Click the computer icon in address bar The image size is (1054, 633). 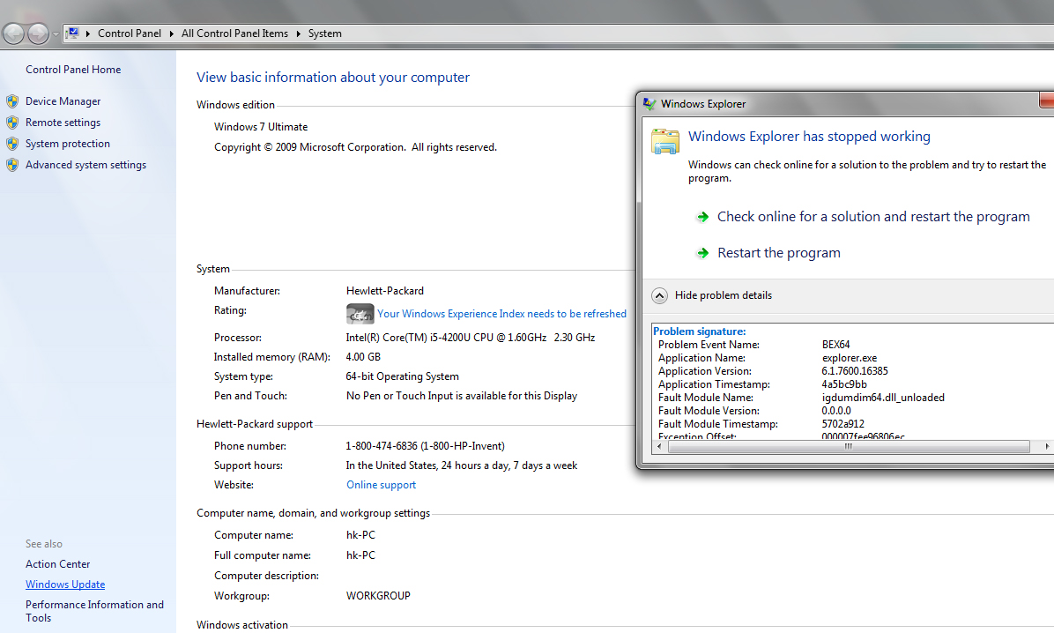(72, 33)
